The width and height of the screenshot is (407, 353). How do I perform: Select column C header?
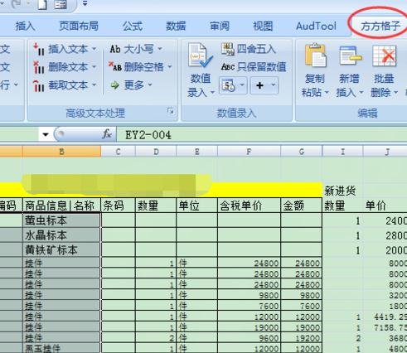pos(119,152)
